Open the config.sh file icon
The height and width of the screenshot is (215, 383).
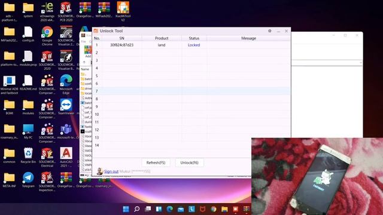(28, 34)
